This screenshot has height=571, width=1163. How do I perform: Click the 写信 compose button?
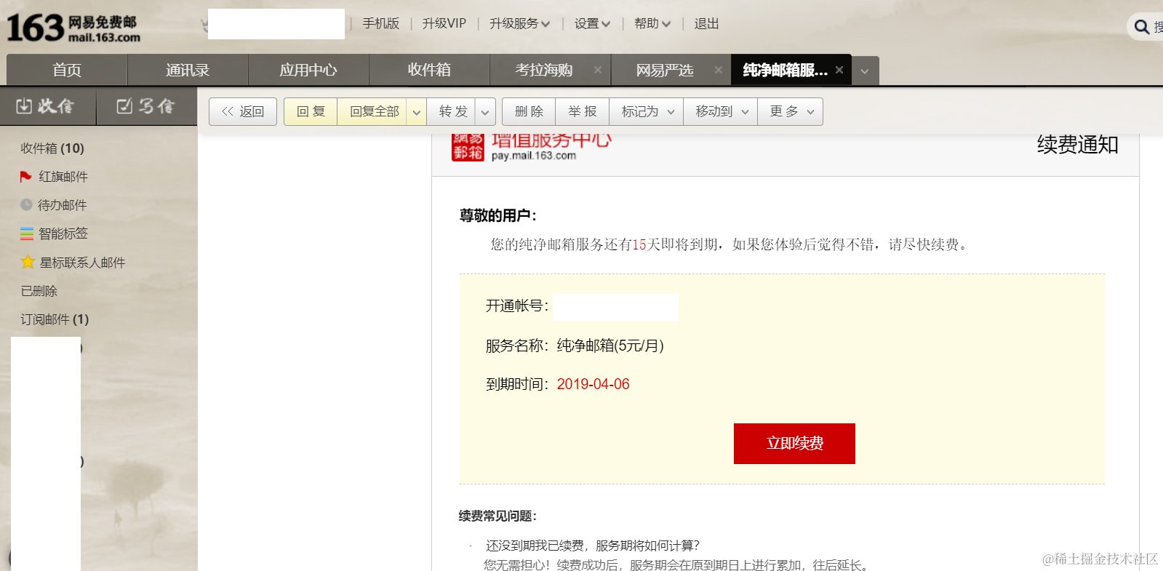click(146, 107)
